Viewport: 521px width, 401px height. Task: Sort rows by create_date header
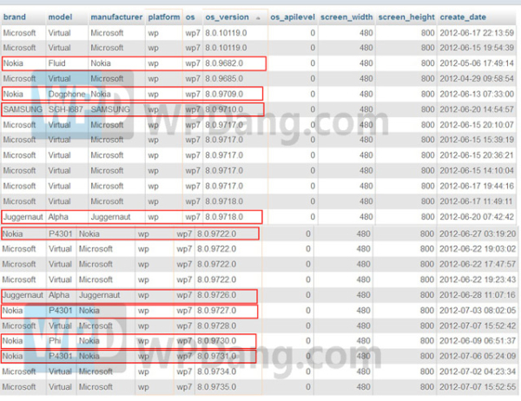(464, 17)
